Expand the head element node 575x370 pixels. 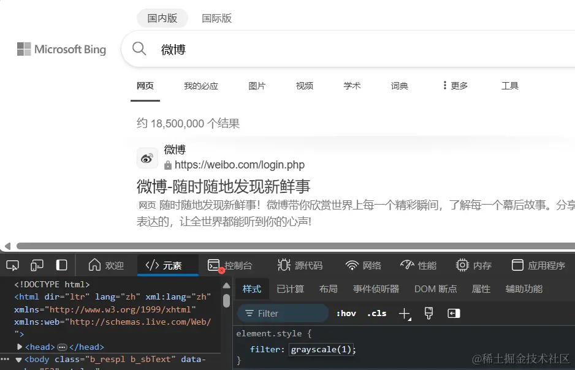click(x=20, y=347)
